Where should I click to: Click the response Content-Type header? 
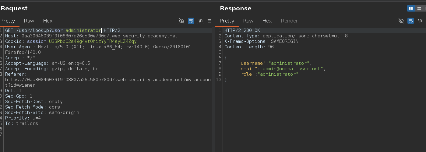[x=286, y=36]
